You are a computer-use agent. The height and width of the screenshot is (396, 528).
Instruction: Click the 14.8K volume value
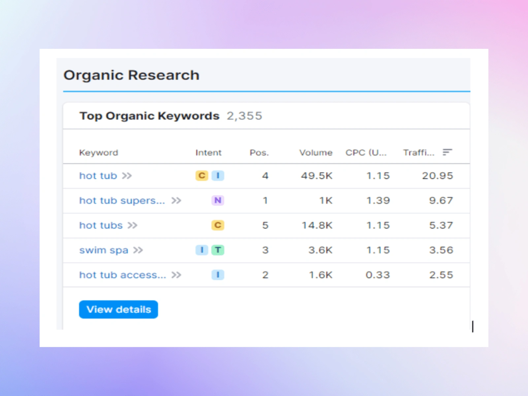pos(317,225)
